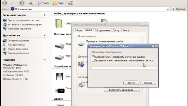The width and height of the screenshot is (188, 106).
Task: Open Мои документы in sidebar
Action: (16, 45)
